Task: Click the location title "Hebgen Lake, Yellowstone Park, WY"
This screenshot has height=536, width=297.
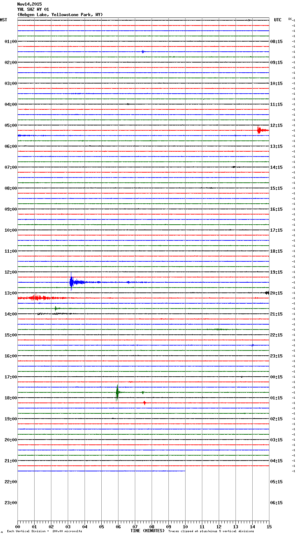Action: 60,15
